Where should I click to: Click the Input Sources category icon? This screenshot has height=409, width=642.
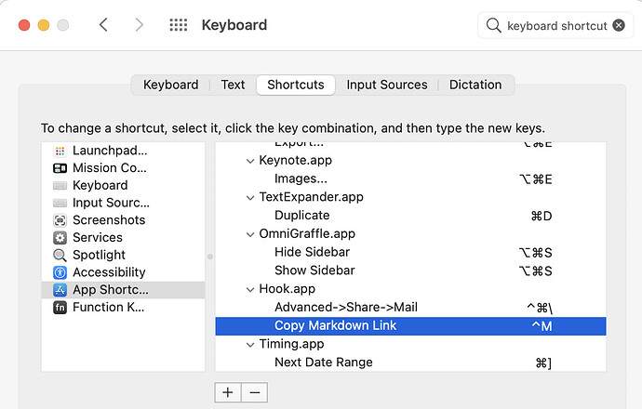click(x=60, y=203)
